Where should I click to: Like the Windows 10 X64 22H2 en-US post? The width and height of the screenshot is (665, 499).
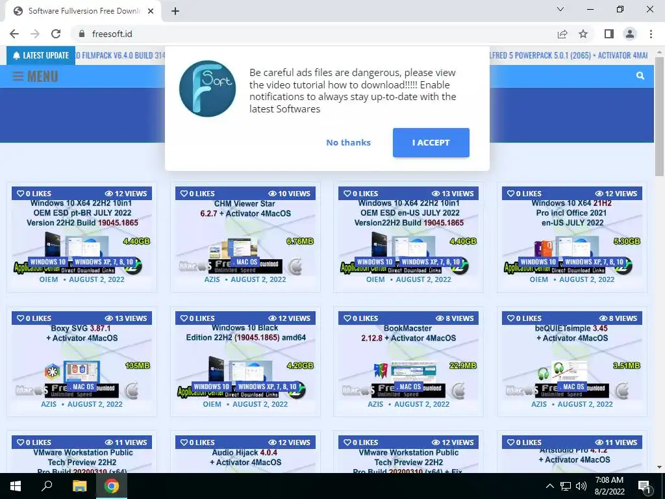click(360, 194)
